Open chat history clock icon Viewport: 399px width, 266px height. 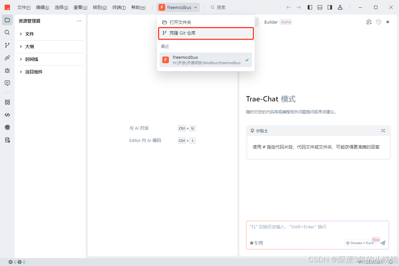pos(378,22)
